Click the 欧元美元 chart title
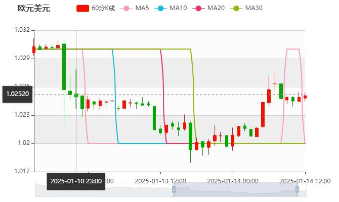This screenshot has width=339, height=202. (x=33, y=9)
